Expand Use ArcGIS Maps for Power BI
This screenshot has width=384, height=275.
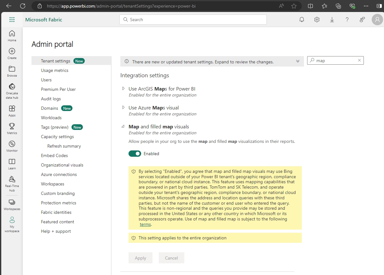tap(123, 89)
